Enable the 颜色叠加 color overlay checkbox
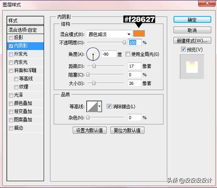The width and height of the screenshot is (217, 188). coord(11,104)
